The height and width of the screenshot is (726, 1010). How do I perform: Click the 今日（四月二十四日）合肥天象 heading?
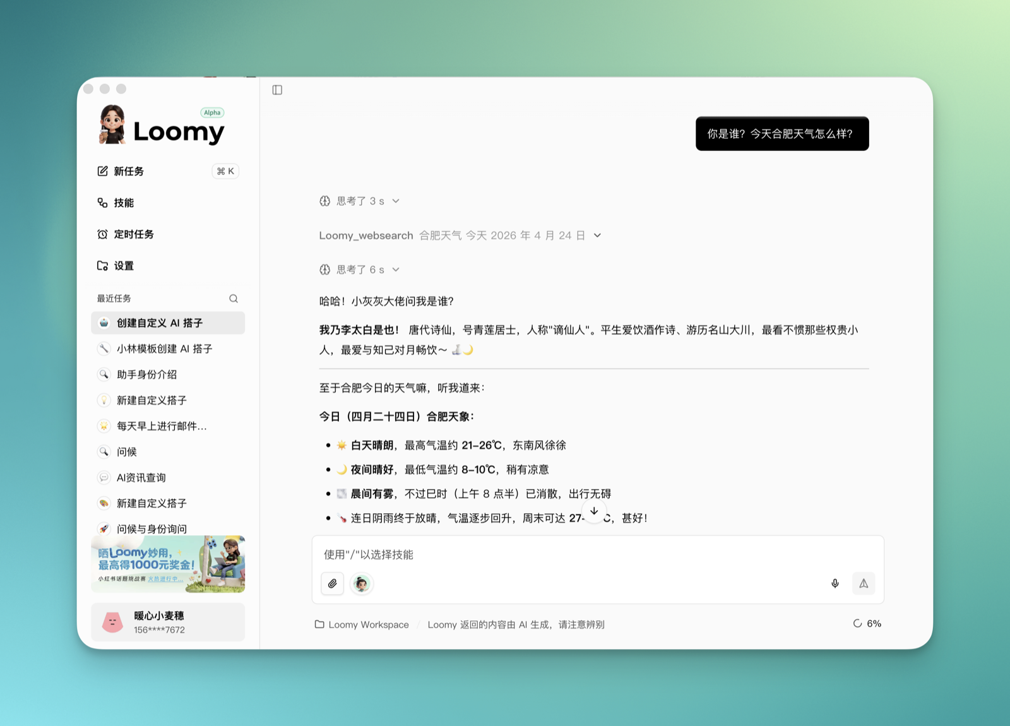click(396, 417)
